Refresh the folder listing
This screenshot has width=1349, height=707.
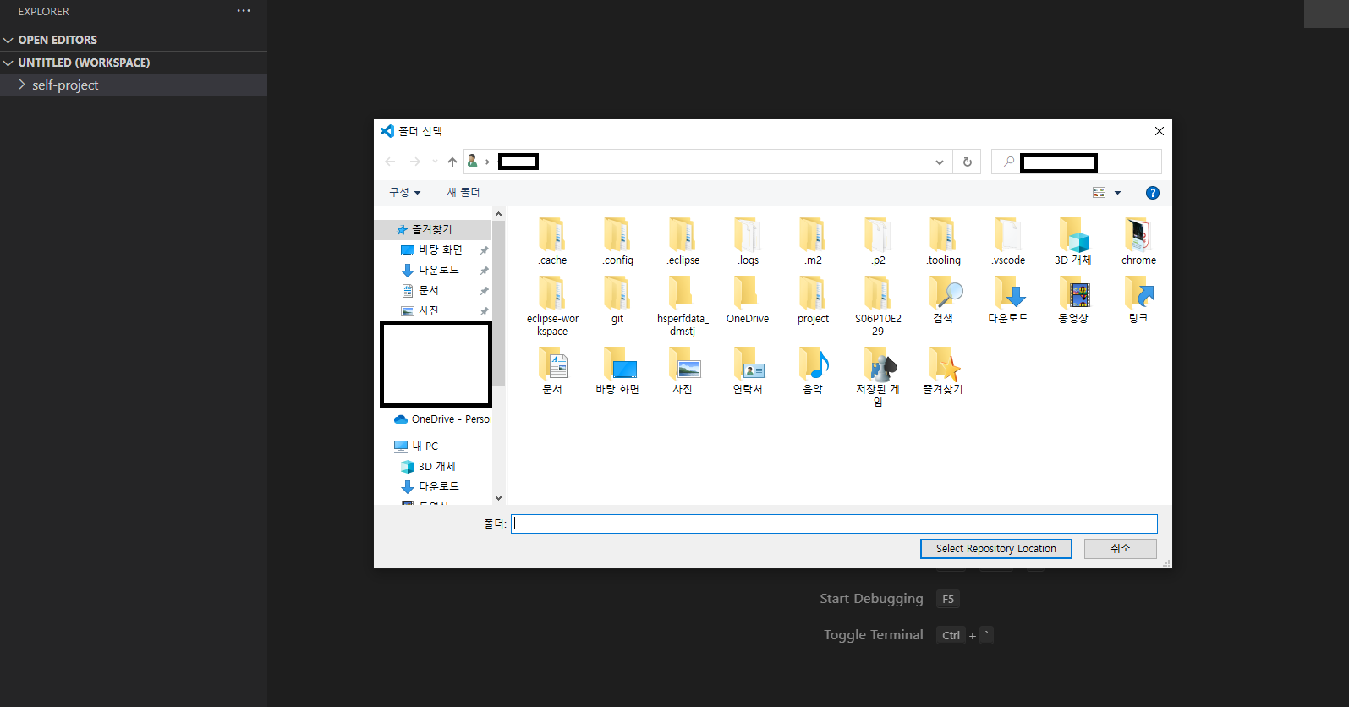[x=968, y=162]
